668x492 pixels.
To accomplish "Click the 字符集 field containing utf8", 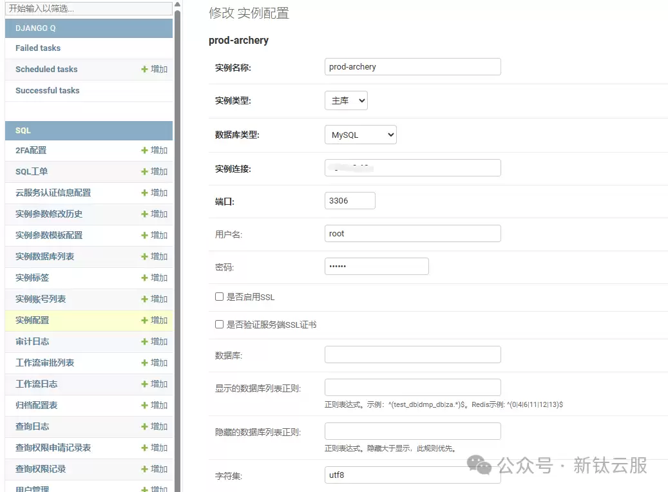I will tap(412, 475).
